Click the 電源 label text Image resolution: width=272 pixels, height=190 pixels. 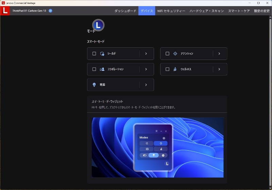point(102,85)
